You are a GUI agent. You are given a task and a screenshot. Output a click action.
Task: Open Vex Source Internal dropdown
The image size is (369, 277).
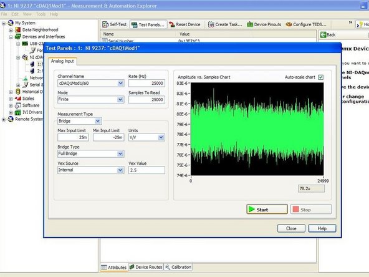(120, 170)
